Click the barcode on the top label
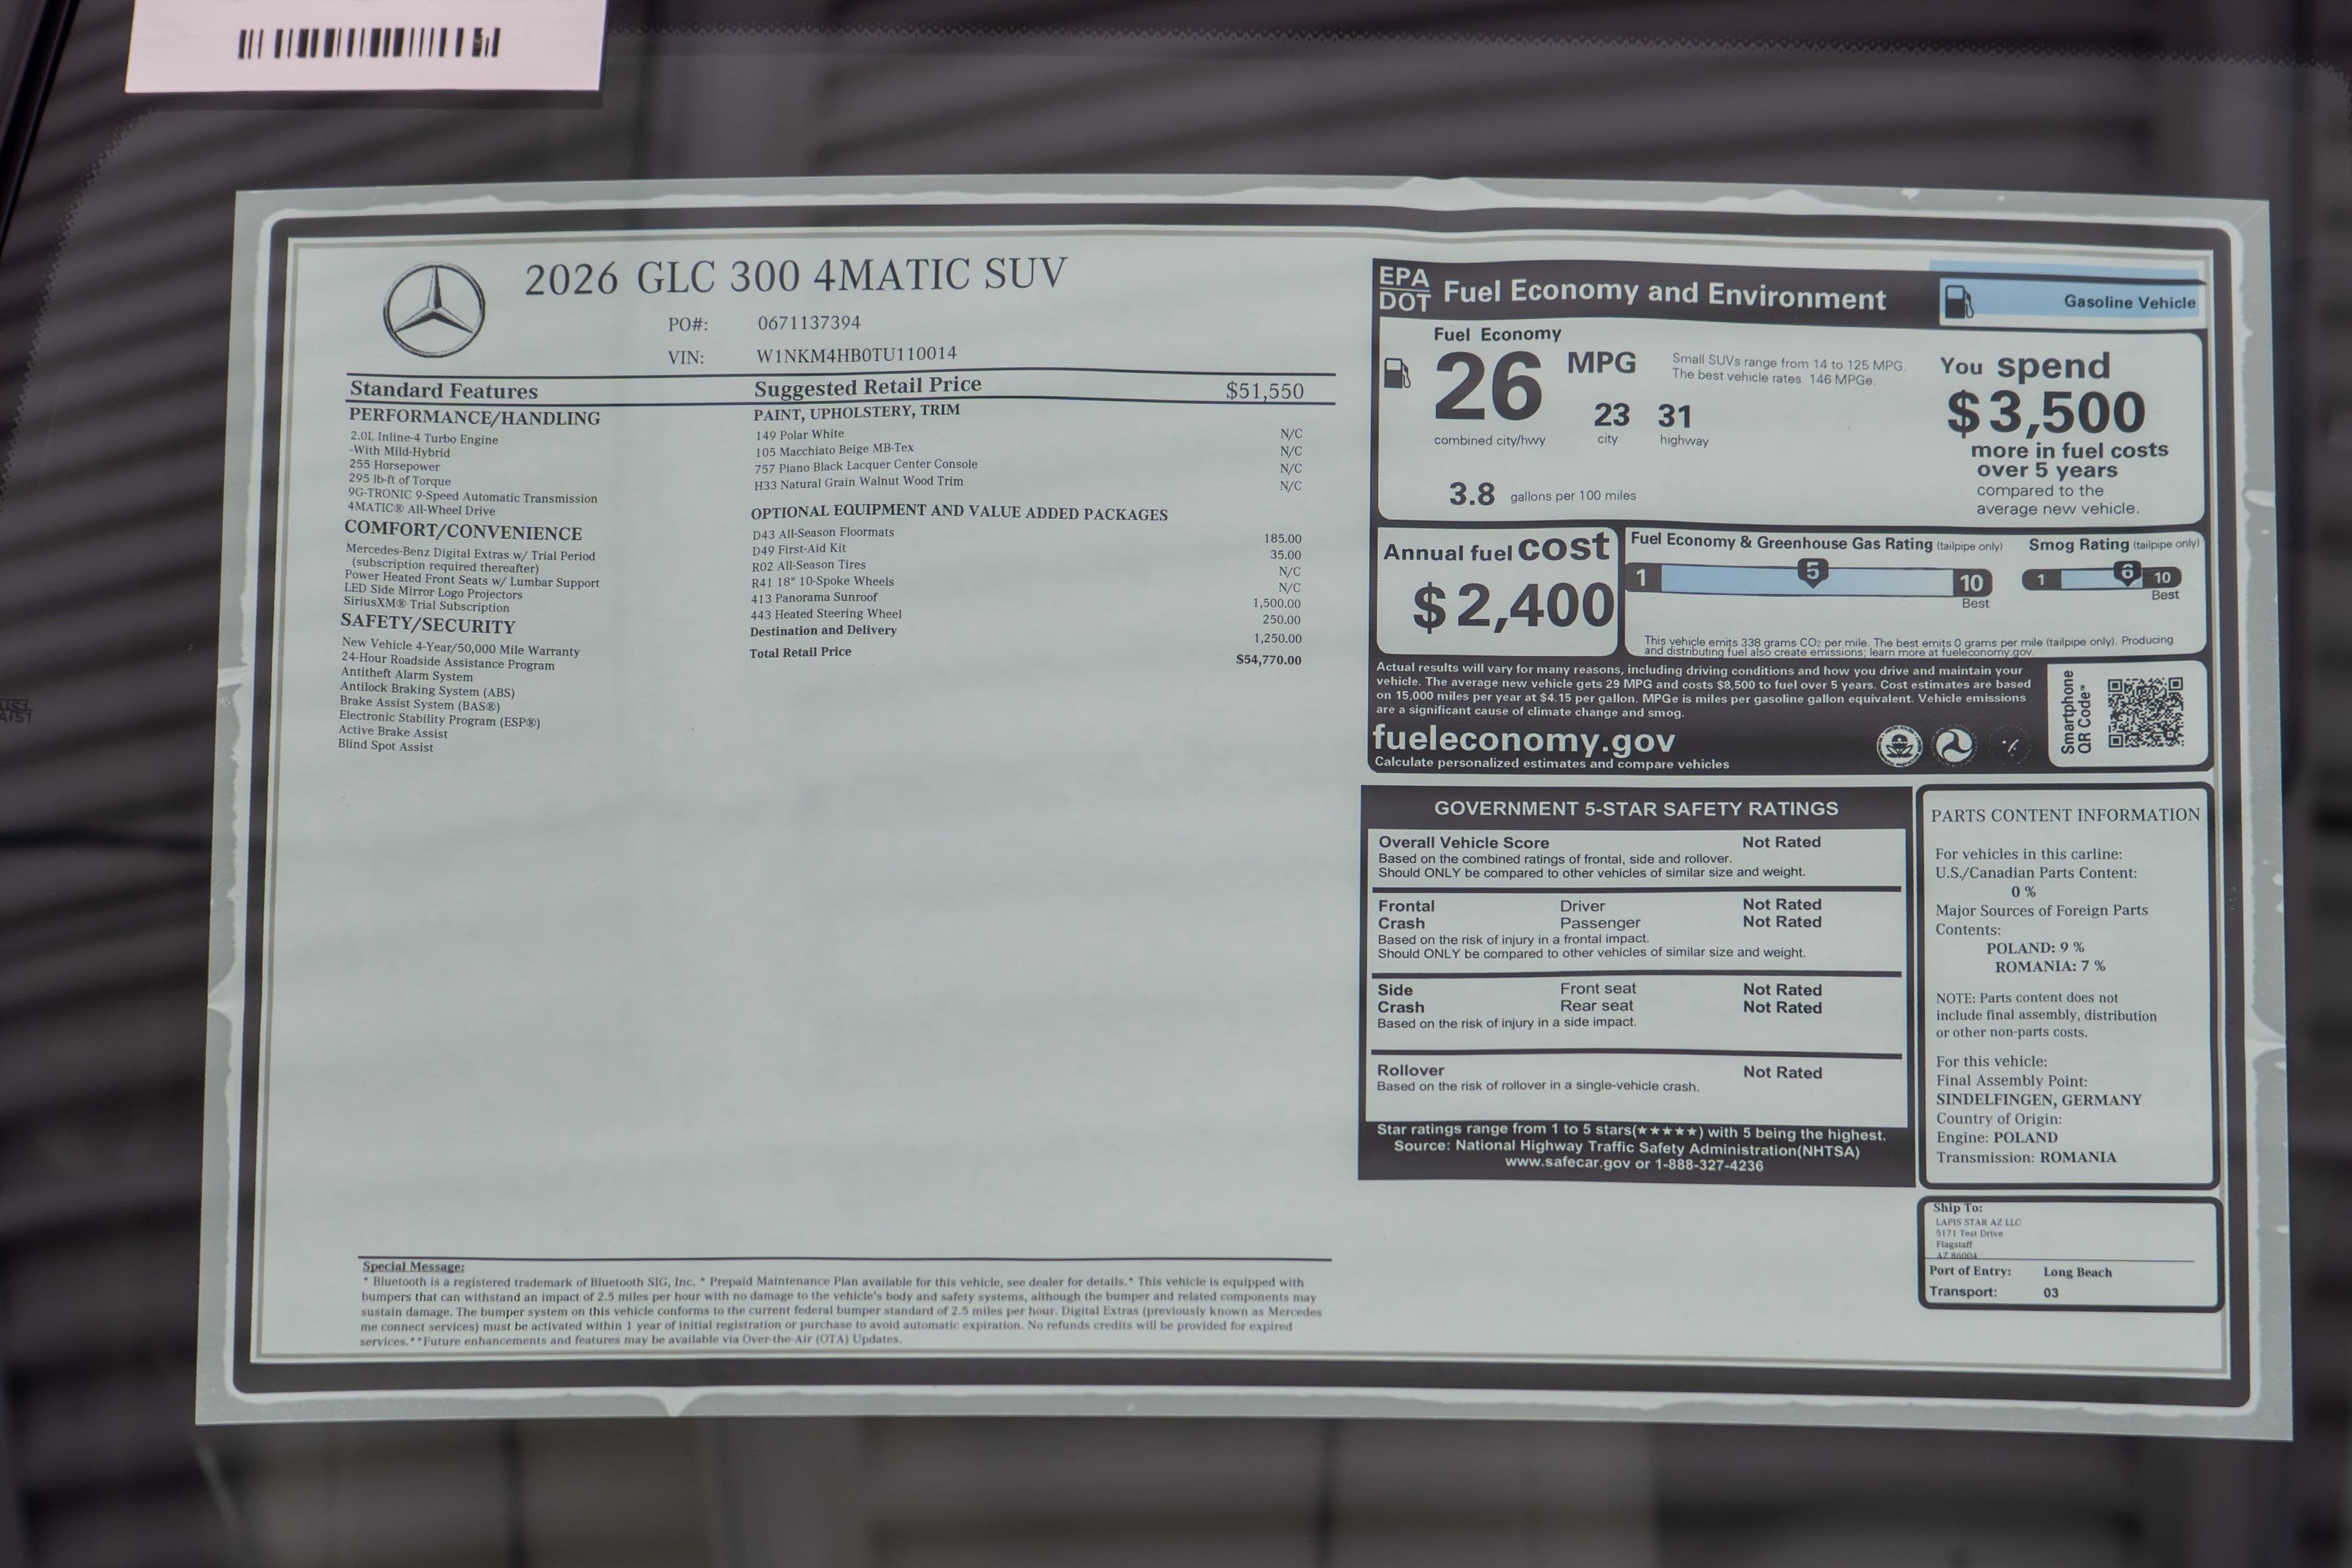Viewport: 2352px width, 1568px height. click(368, 44)
